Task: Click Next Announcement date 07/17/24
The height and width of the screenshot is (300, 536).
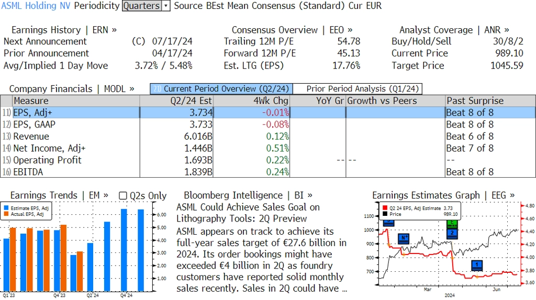Action: pos(172,41)
